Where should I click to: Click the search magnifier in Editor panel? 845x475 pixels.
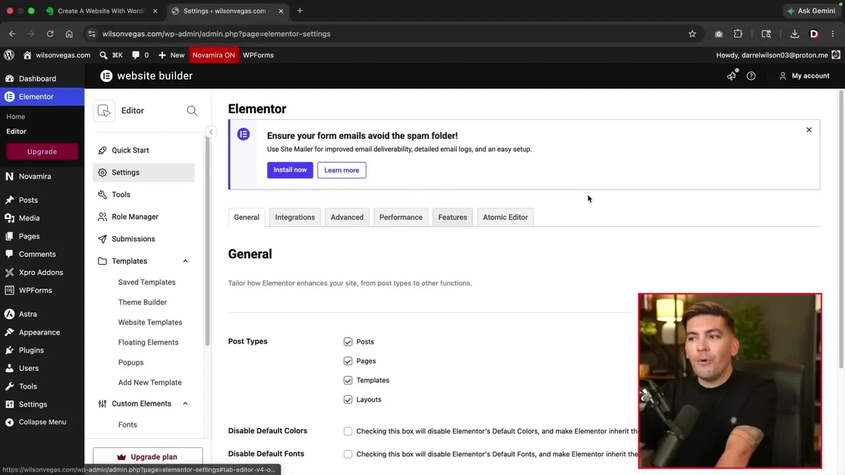(192, 111)
